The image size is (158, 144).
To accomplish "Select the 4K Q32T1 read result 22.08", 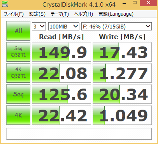I will (61, 73).
